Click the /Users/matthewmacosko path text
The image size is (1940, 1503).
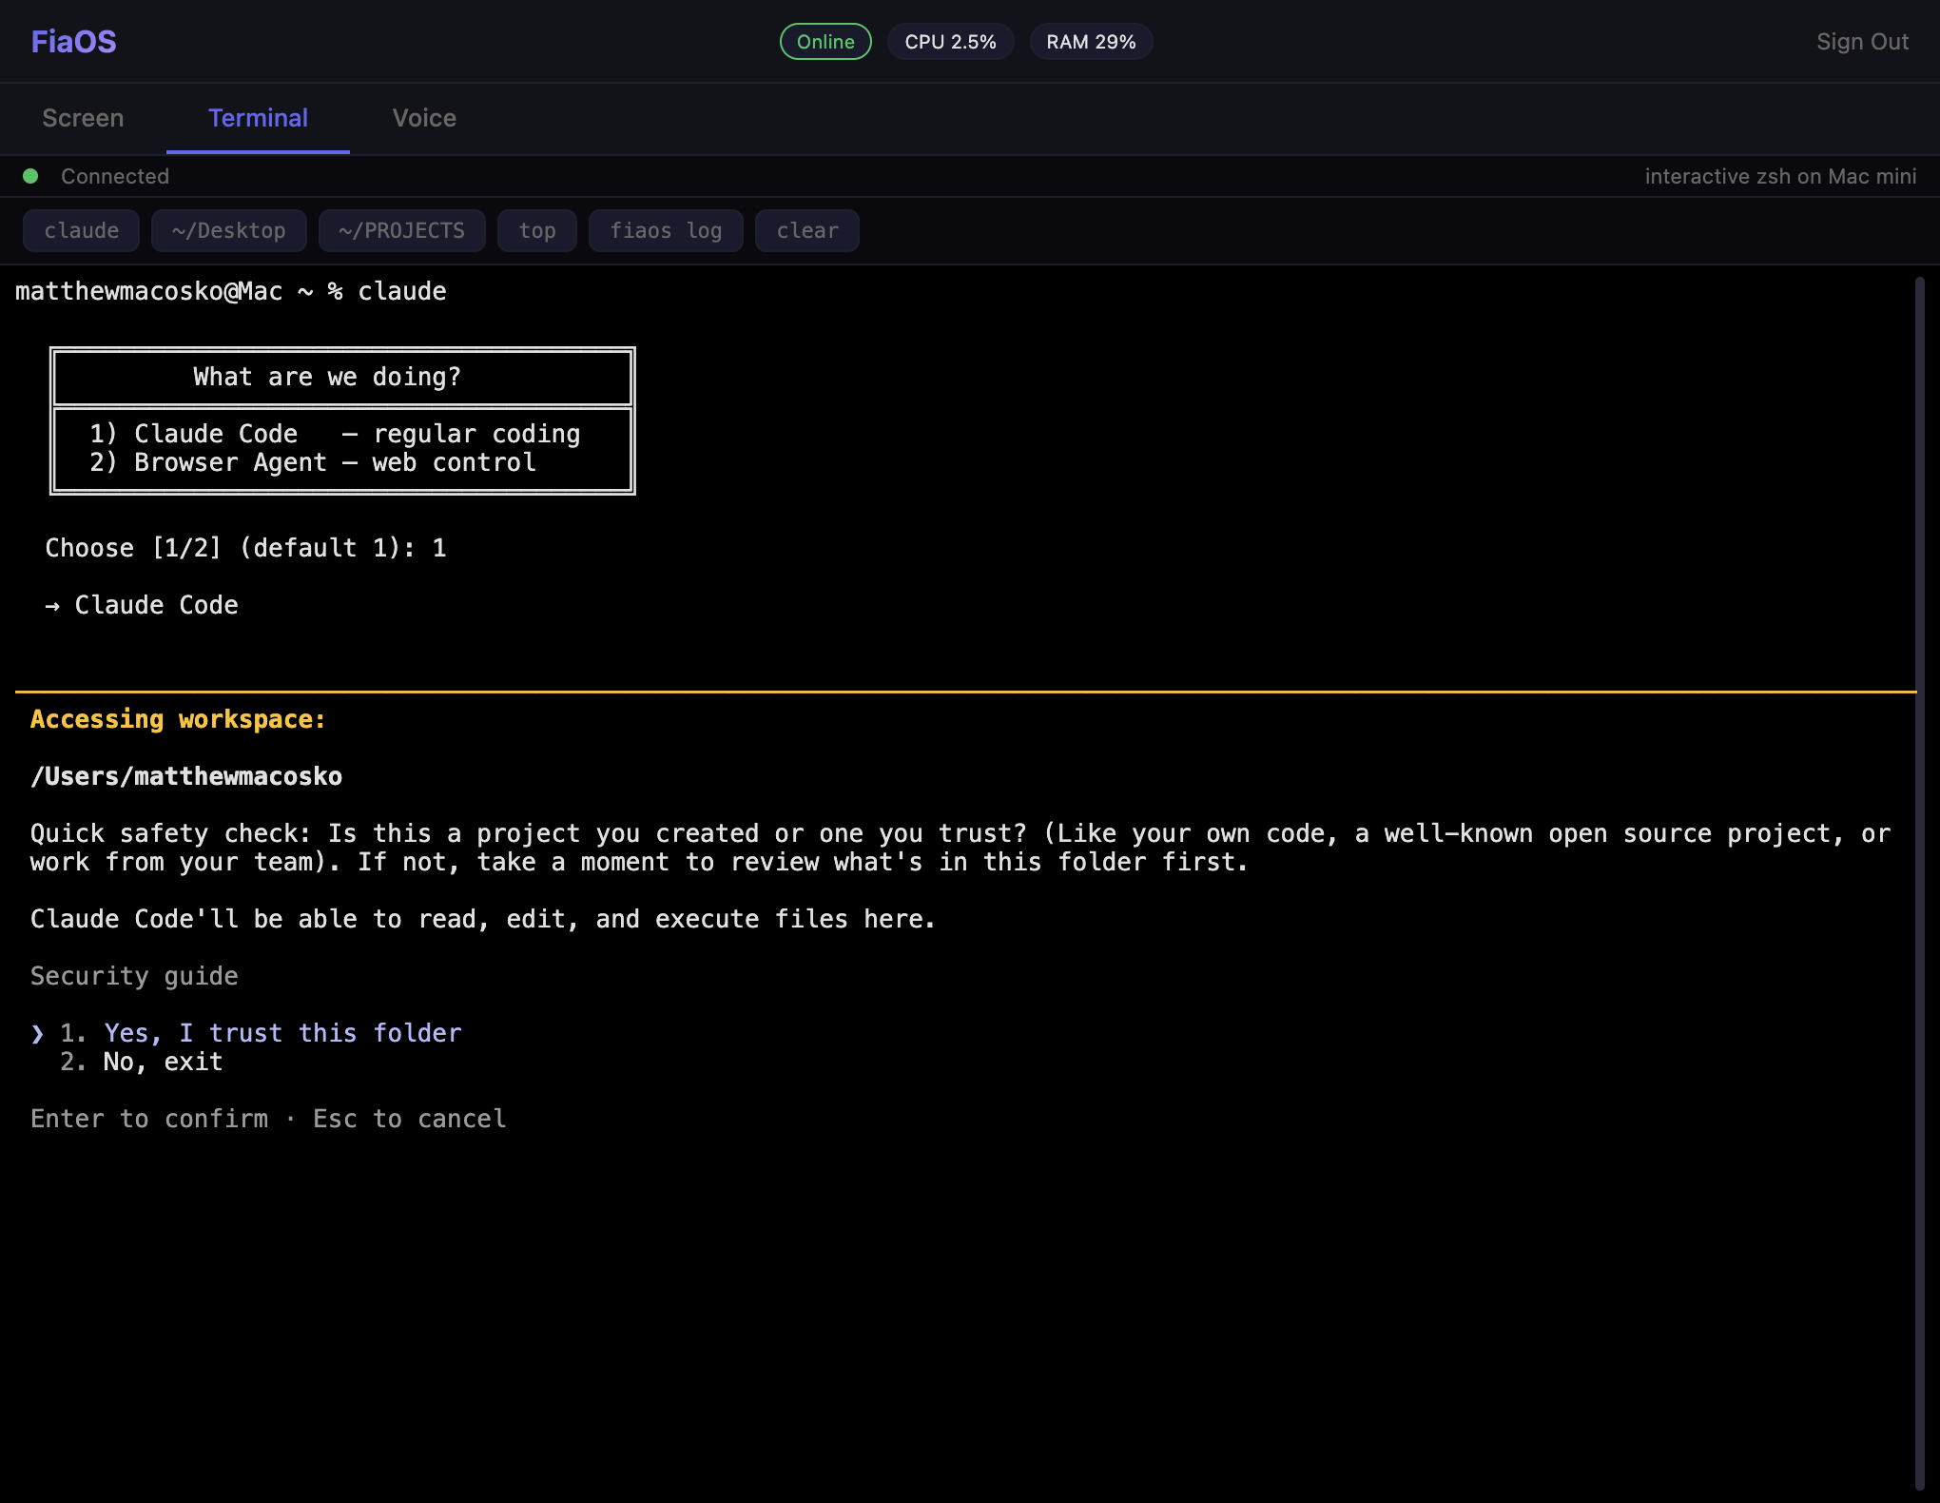point(186,776)
